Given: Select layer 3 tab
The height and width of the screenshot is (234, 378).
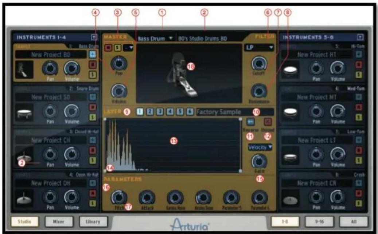Looking at the screenshot, I should [160, 112].
